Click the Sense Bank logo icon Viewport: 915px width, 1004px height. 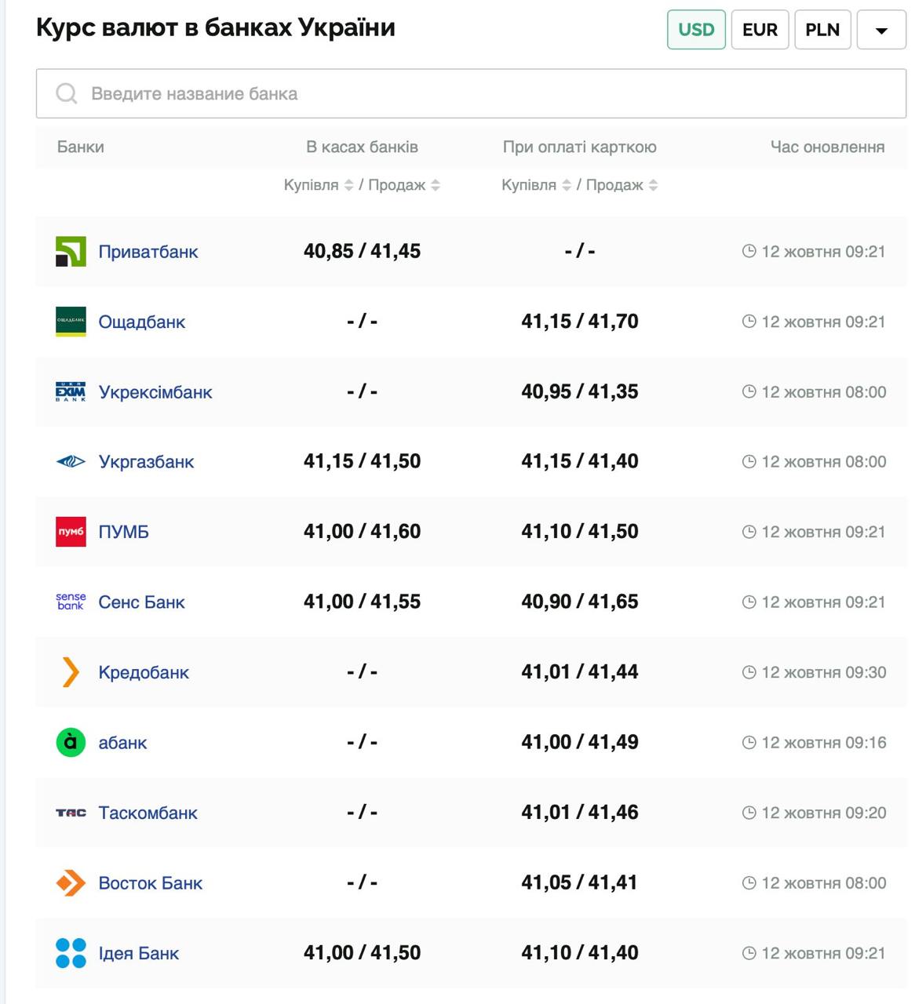71,602
